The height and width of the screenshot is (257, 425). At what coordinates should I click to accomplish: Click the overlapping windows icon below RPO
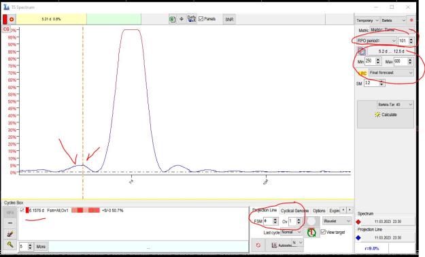click(x=362, y=51)
